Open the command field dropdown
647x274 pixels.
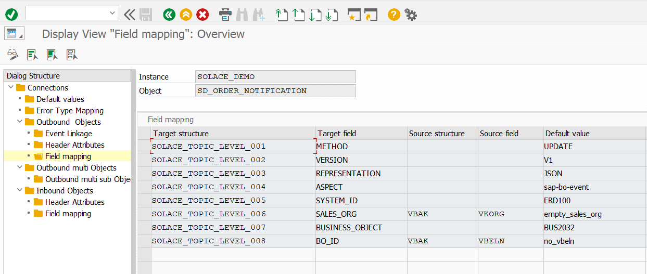[x=113, y=14]
